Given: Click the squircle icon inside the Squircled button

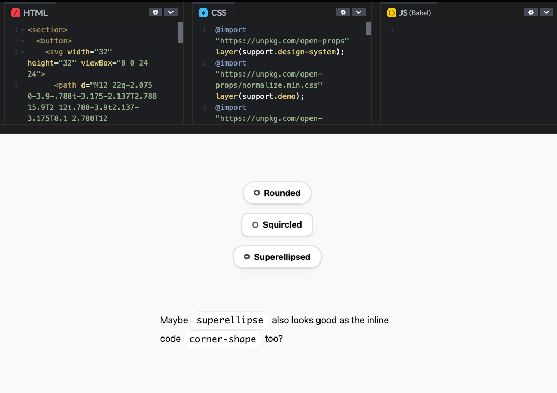Looking at the screenshot, I should [x=255, y=224].
